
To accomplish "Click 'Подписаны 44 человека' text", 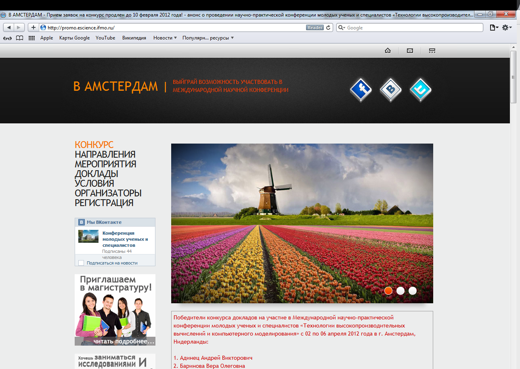I will 117,254.
